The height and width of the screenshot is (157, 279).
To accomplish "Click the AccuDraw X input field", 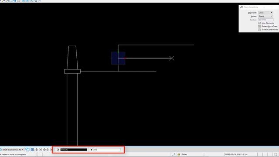I will point(74,150).
